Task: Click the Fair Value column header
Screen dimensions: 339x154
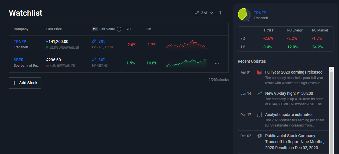Action: pyautogui.click(x=107, y=29)
